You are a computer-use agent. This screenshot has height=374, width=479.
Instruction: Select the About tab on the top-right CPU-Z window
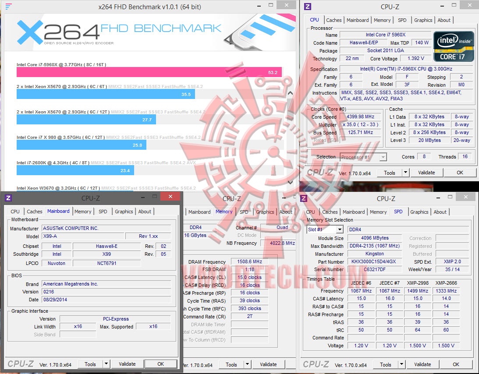[x=444, y=20]
